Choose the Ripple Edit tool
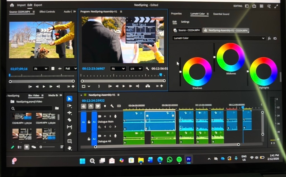Viewport: 286px width, 177px height. 70,113
